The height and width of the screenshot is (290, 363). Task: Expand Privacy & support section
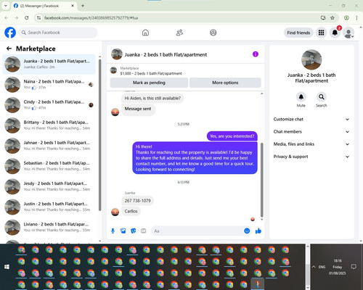click(311, 157)
